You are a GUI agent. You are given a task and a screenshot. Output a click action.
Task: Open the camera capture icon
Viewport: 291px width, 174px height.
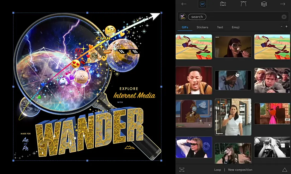pos(223,4)
